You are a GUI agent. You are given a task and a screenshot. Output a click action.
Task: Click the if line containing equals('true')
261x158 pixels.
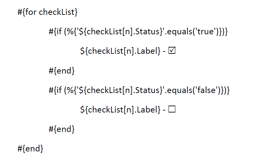click(x=138, y=32)
